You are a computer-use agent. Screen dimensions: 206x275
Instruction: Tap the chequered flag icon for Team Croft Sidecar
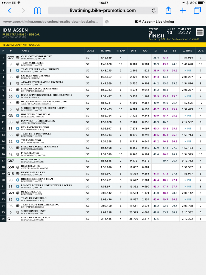(18, 206)
